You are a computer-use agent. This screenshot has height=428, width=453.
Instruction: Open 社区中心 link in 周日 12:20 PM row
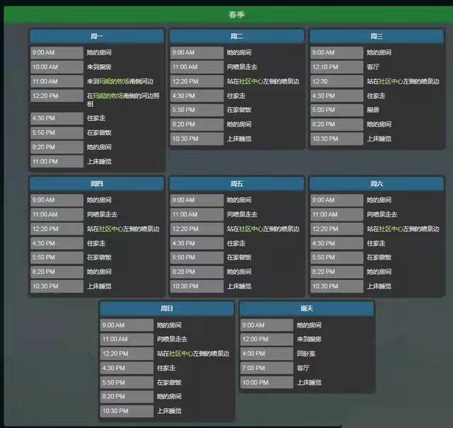(x=181, y=354)
